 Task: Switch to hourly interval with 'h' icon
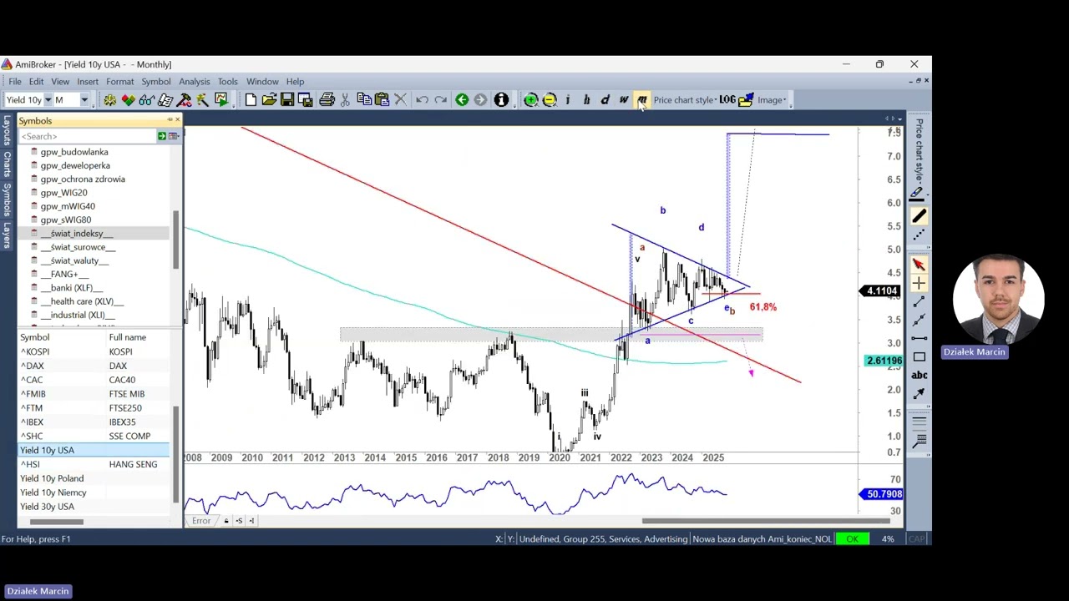click(x=586, y=100)
